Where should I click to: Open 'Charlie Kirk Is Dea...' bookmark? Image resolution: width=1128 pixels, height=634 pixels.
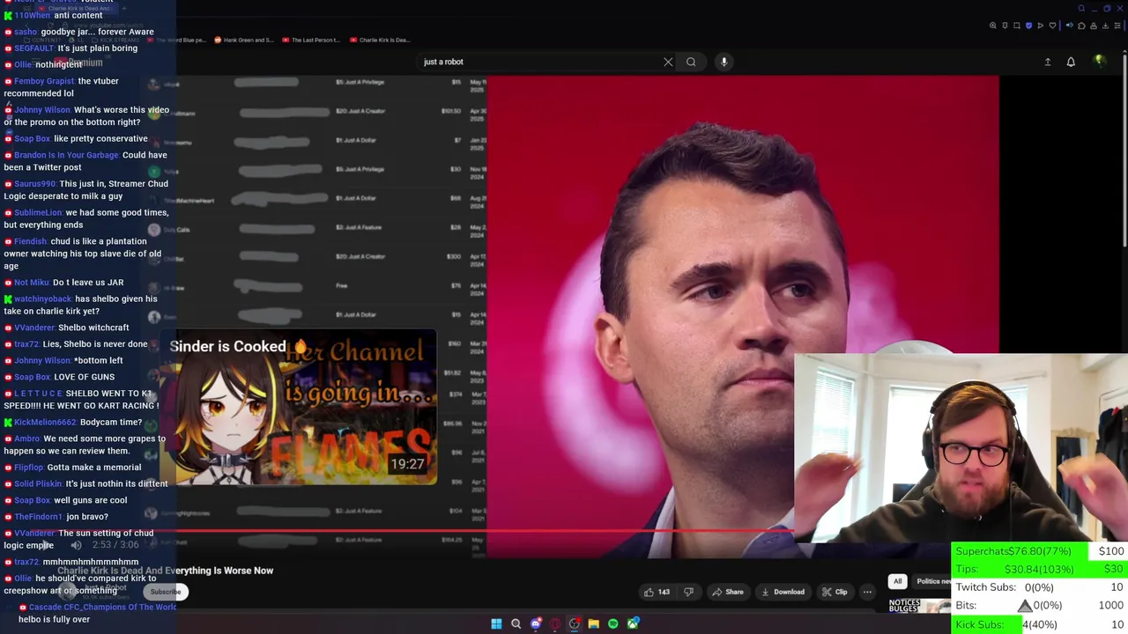[x=380, y=40]
